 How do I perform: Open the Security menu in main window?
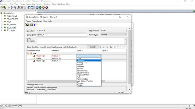[x=39, y=4]
